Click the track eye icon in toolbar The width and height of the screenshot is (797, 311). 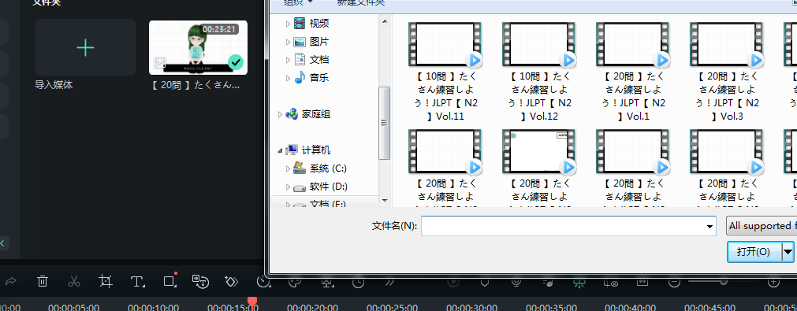(x=610, y=282)
